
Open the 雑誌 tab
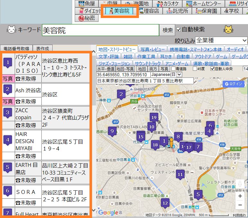pos(128,57)
